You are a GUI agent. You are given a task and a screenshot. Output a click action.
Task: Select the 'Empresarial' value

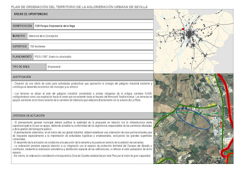(54, 67)
